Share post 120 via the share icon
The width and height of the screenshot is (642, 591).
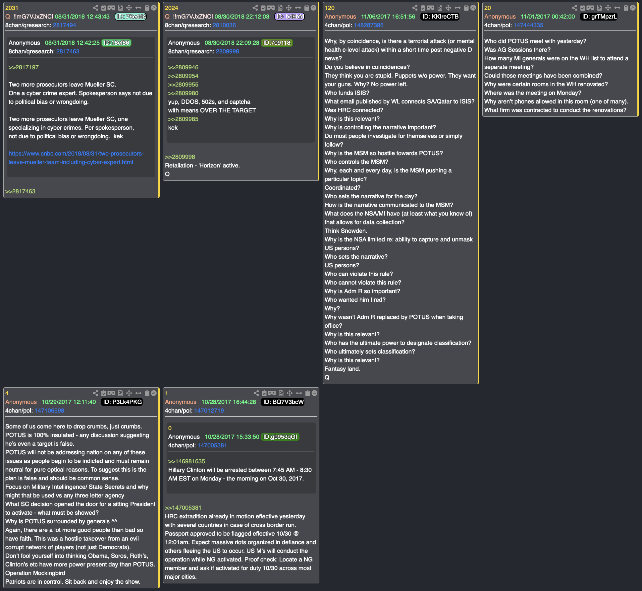415,8
